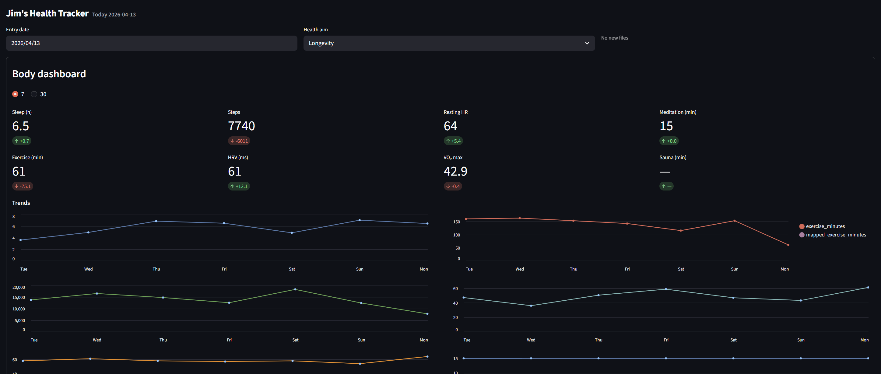Click the Monday point on the steps chart
This screenshot has height=374, width=881.
[x=427, y=314]
